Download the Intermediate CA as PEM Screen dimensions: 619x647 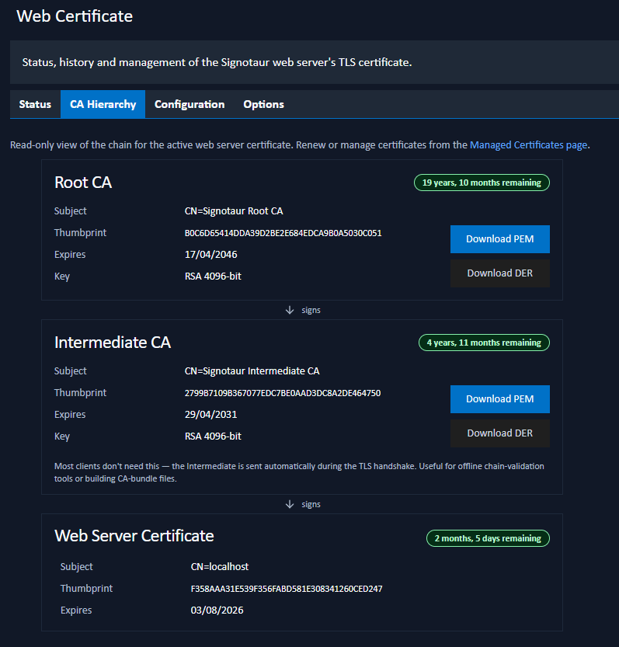pyautogui.click(x=499, y=399)
